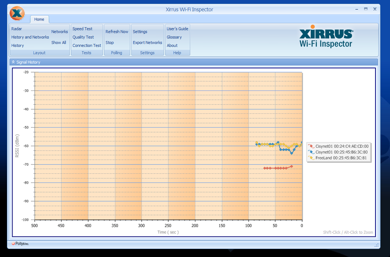Open the Home ribbon tab
Viewport: 390px width, 257px height.
coord(39,19)
